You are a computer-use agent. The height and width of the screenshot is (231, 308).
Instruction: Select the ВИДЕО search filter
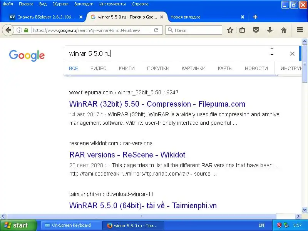click(99, 69)
